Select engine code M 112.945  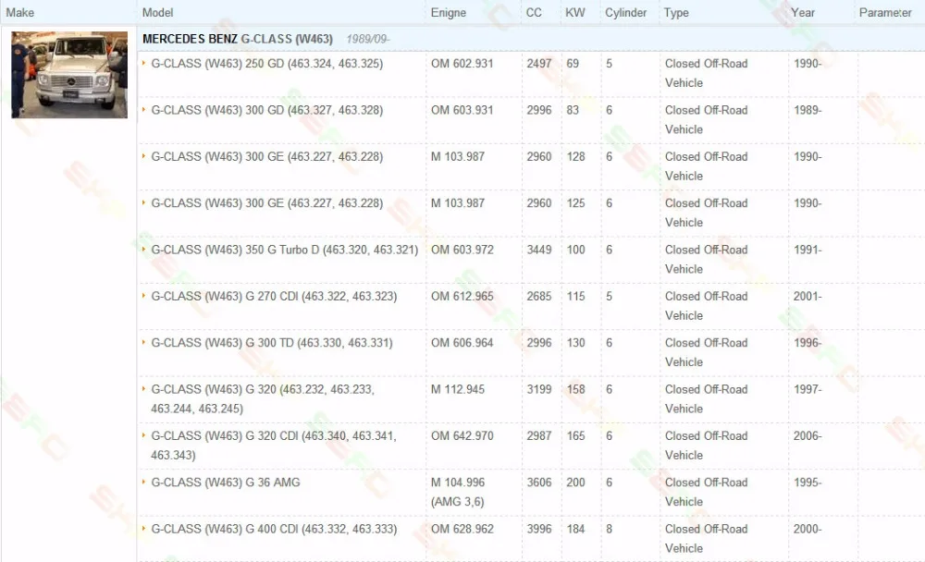point(458,389)
